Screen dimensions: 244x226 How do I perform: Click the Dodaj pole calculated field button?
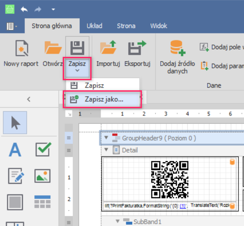pos(222,47)
